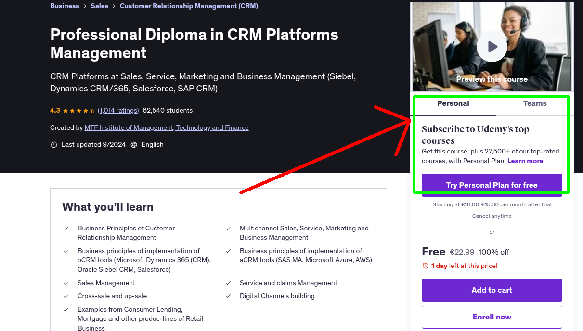The image size is (583, 331).
Task: Click the English language label
Action: [152, 145]
